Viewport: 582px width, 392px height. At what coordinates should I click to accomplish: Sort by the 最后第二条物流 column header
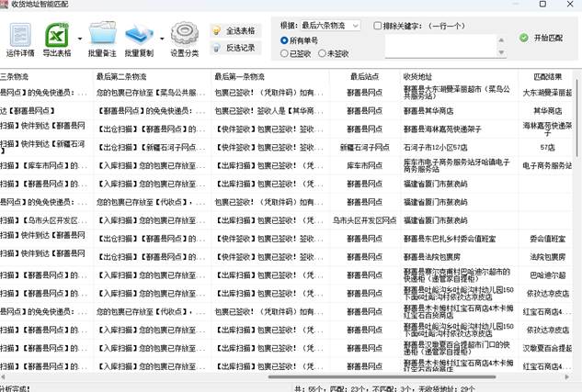[x=152, y=77]
